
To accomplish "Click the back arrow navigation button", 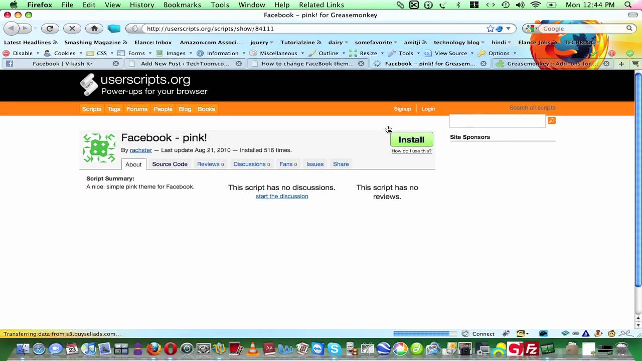I will pyautogui.click(x=11, y=29).
